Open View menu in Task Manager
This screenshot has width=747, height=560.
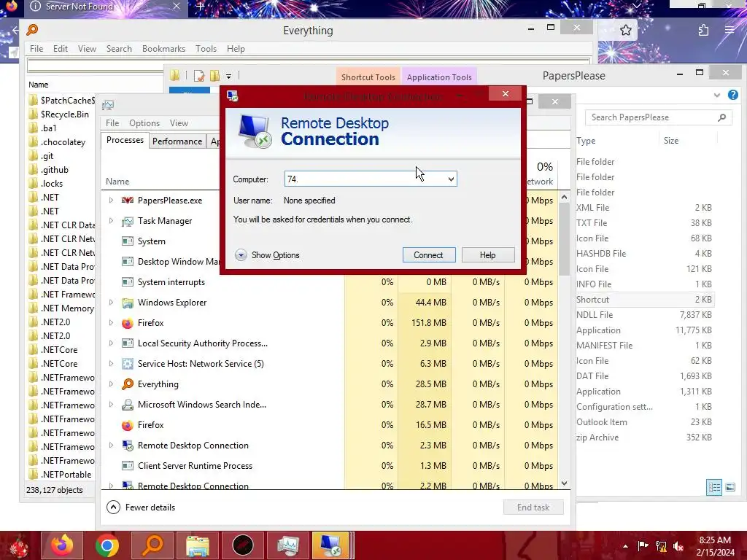click(x=179, y=122)
